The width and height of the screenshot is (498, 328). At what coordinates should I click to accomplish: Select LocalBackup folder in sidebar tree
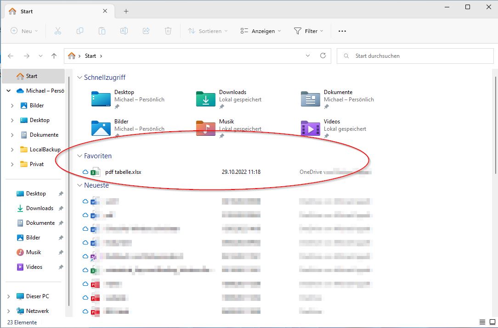pyautogui.click(x=45, y=150)
